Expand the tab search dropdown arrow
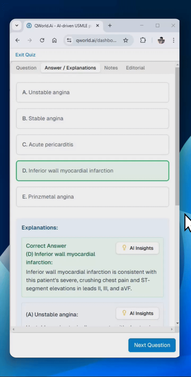191x377 pixels. [x=17, y=26]
